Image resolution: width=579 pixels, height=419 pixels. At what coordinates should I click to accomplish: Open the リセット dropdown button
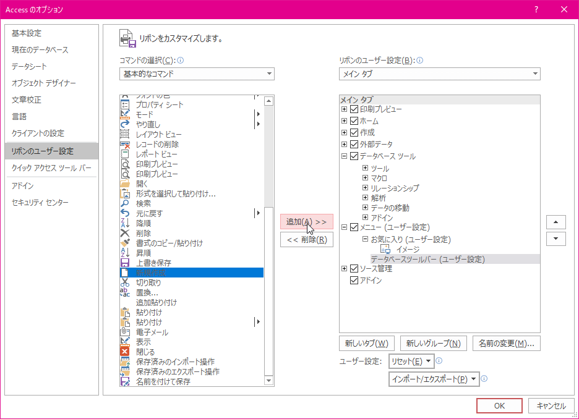pyautogui.click(x=411, y=362)
